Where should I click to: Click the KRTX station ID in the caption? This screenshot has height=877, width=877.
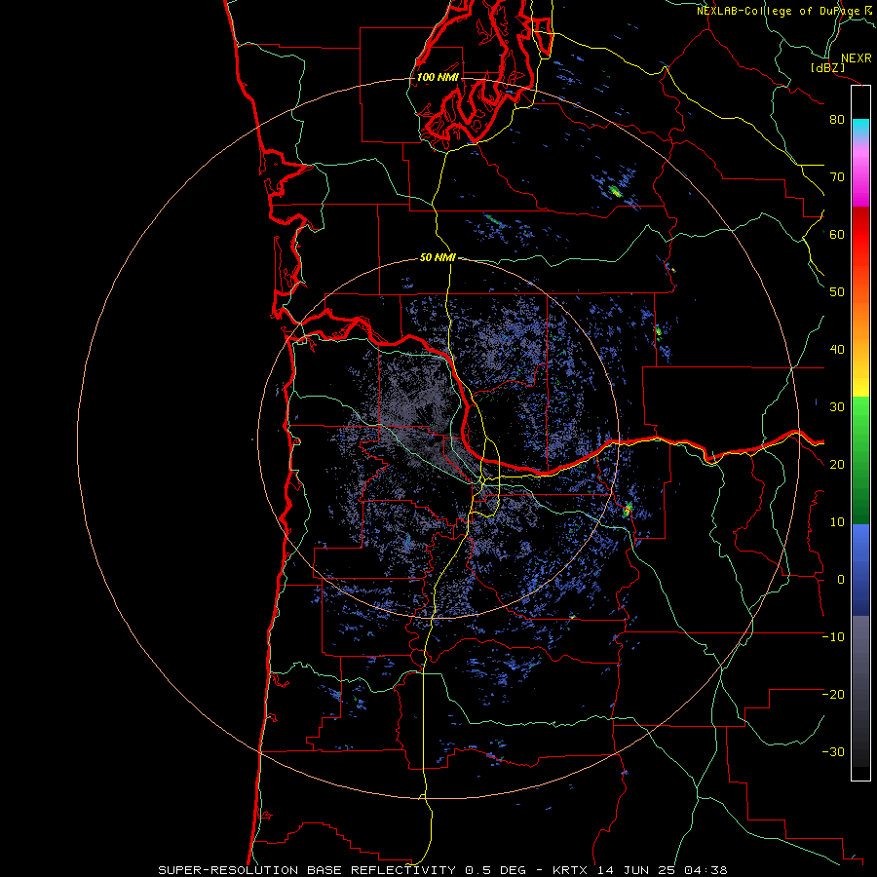pyautogui.click(x=572, y=870)
